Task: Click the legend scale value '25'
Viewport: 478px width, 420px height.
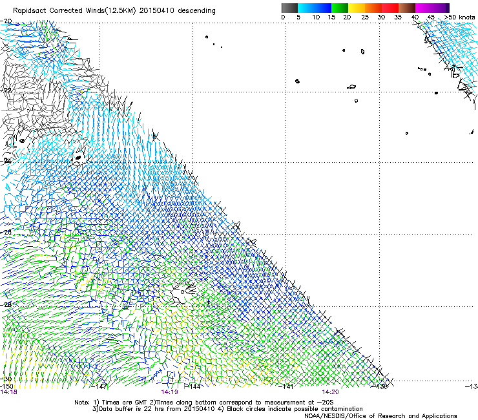Action: click(365, 17)
